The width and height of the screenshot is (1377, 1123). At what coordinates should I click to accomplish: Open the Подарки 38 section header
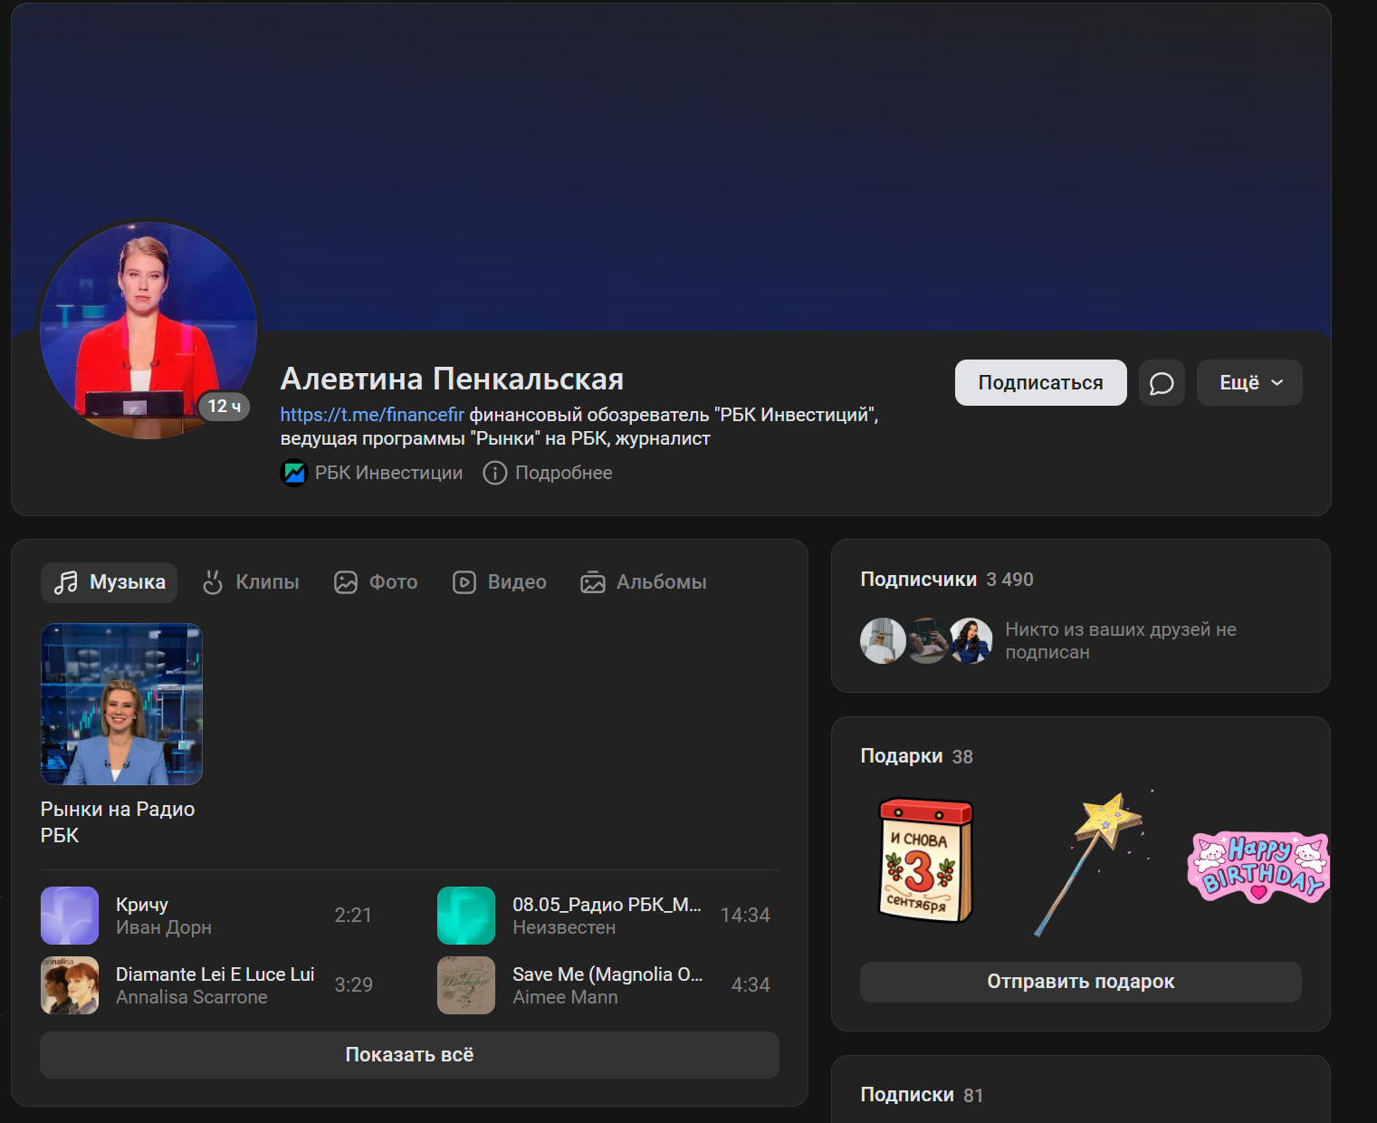(917, 756)
